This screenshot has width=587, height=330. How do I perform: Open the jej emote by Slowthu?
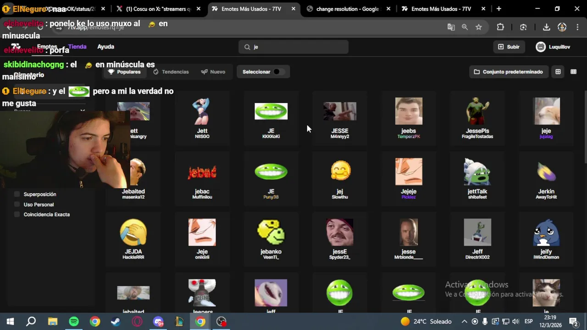click(x=340, y=179)
